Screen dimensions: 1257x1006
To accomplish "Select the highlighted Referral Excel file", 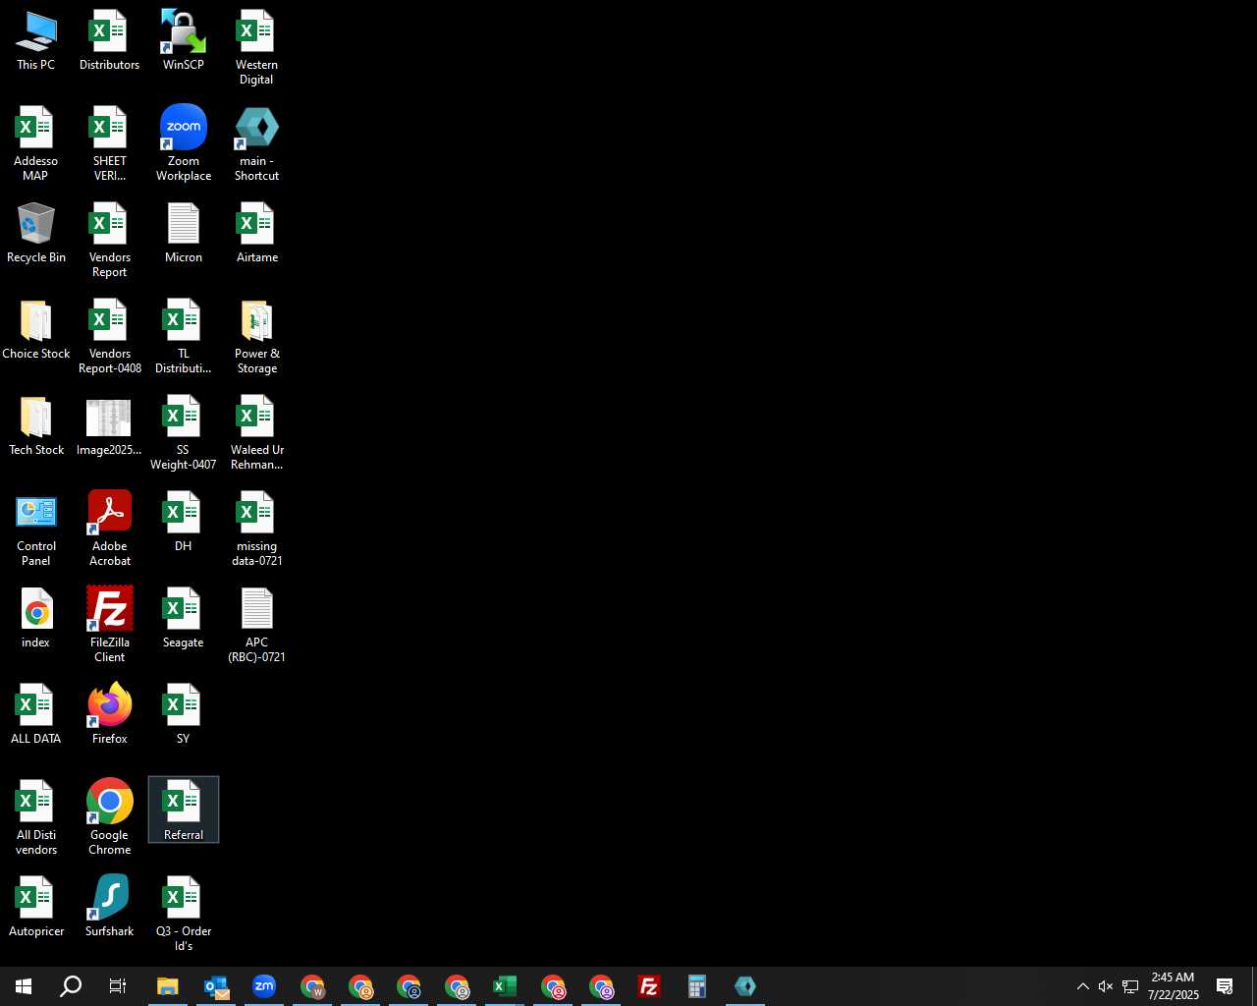I will [184, 810].
